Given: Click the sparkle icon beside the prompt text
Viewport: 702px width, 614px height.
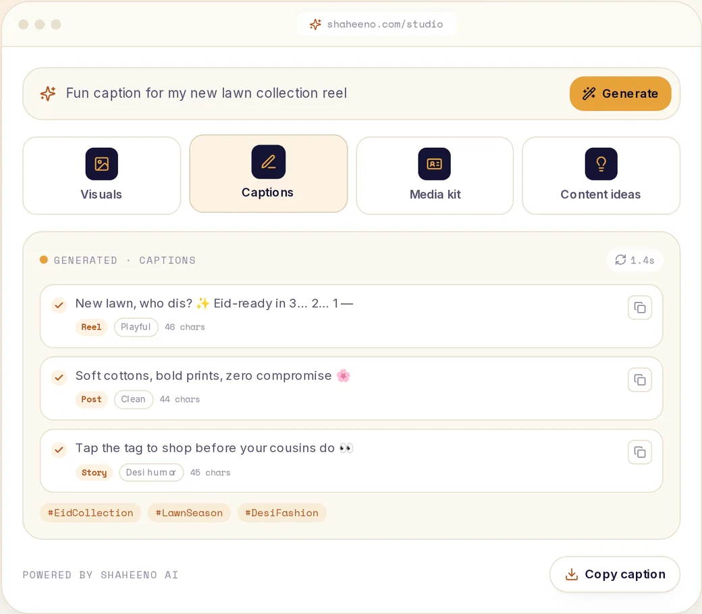Looking at the screenshot, I should [x=48, y=93].
